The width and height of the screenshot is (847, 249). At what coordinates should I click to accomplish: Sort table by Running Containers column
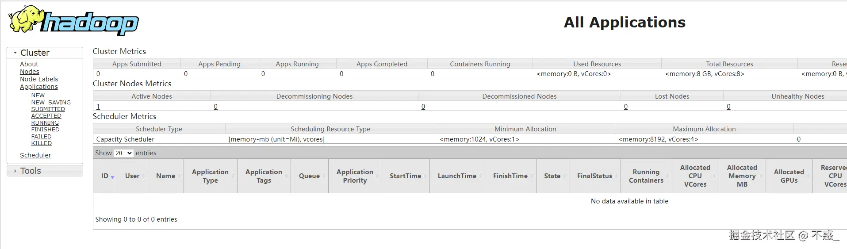pos(646,176)
